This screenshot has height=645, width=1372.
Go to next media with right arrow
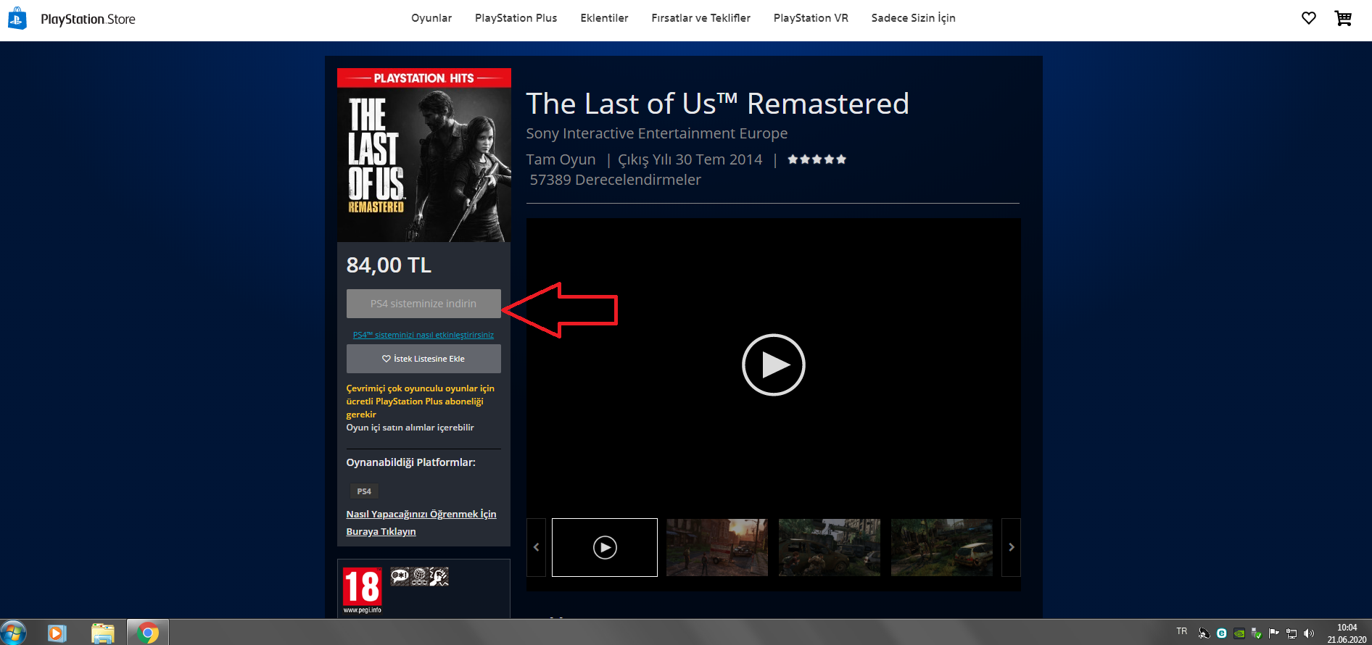point(1011,547)
